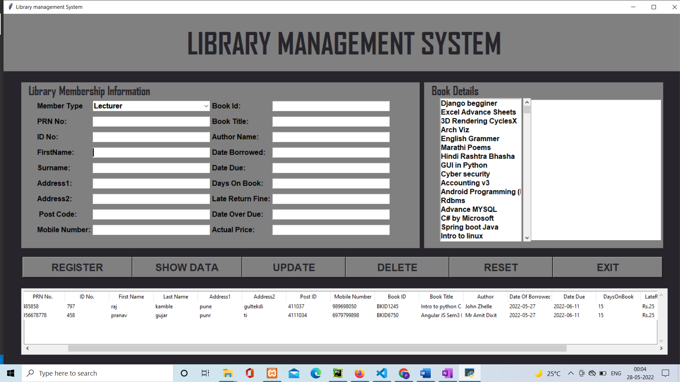Screen dimensions: 680x382
Task: Click the Post Code field
Action: tap(151, 214)
